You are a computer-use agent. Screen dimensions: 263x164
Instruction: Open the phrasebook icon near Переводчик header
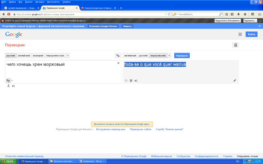pos(236,45)
